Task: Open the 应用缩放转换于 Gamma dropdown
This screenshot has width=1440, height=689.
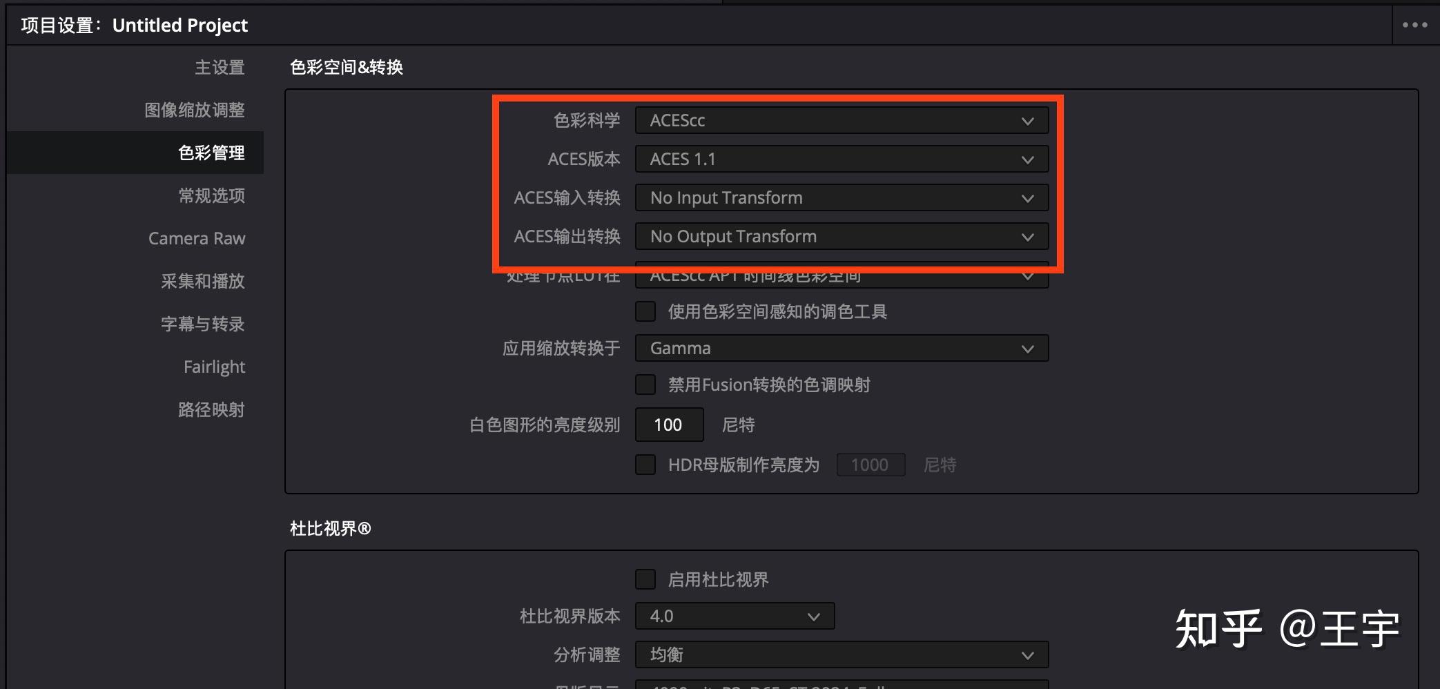Action: coord(841,348)
